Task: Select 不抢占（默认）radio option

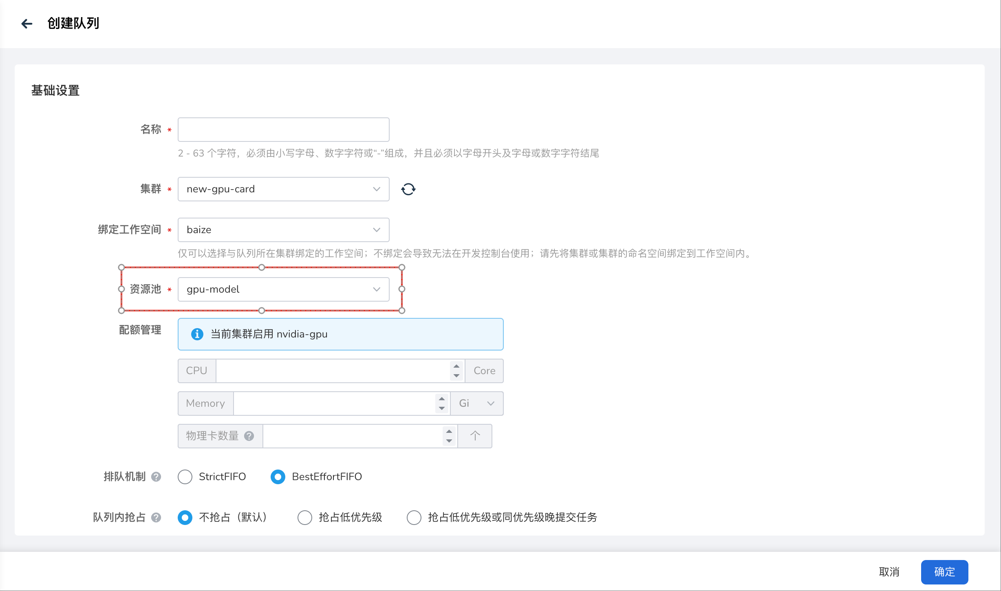Action: (x=185, y=517)
